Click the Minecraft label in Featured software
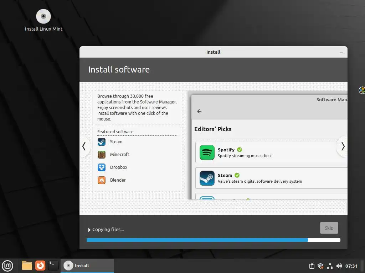365x273 pixels. click(x=120, y=155)
